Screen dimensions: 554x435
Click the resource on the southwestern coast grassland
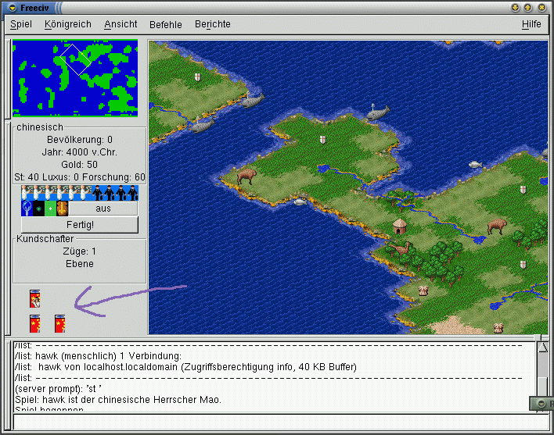pos(423,291)
